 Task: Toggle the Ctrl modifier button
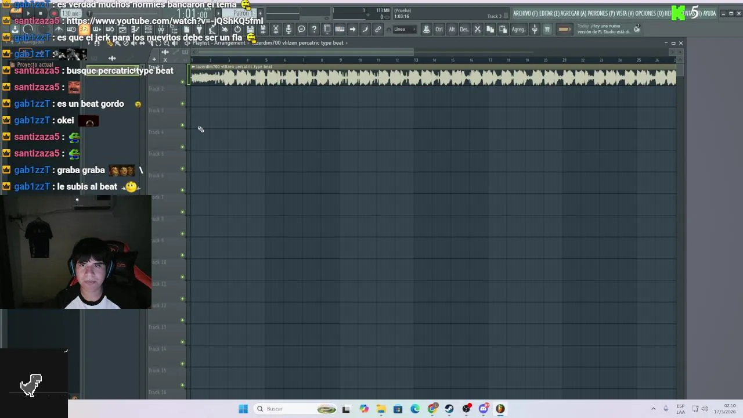439,29
